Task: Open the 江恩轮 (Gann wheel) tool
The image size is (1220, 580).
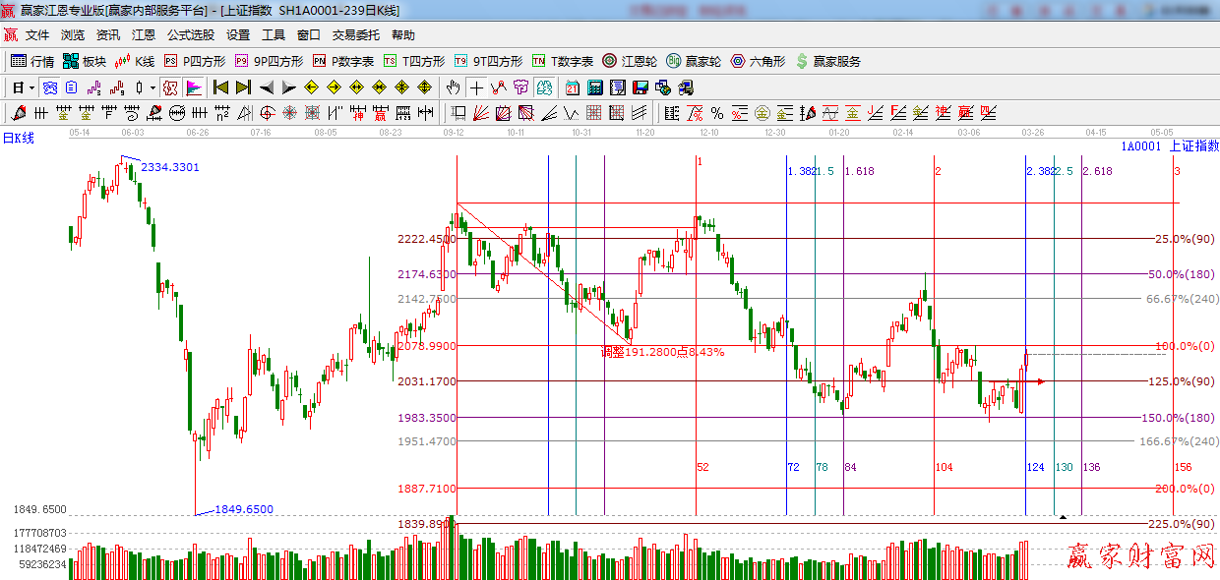Action: click(631, 61)
